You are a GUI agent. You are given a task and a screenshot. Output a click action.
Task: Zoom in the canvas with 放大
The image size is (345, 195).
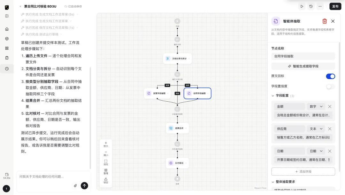(106, 144)
